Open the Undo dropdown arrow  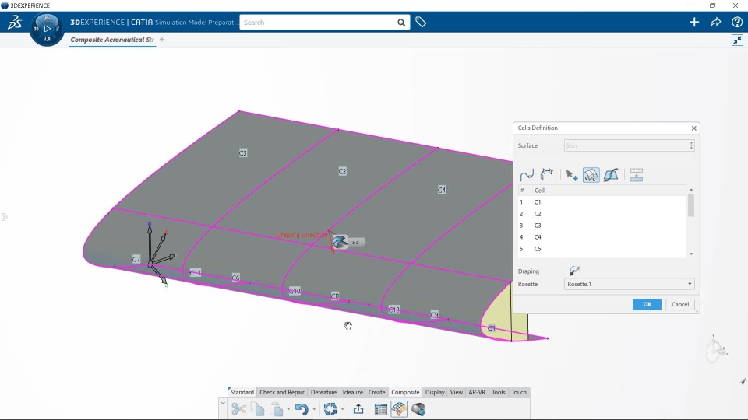pos(314,410)
